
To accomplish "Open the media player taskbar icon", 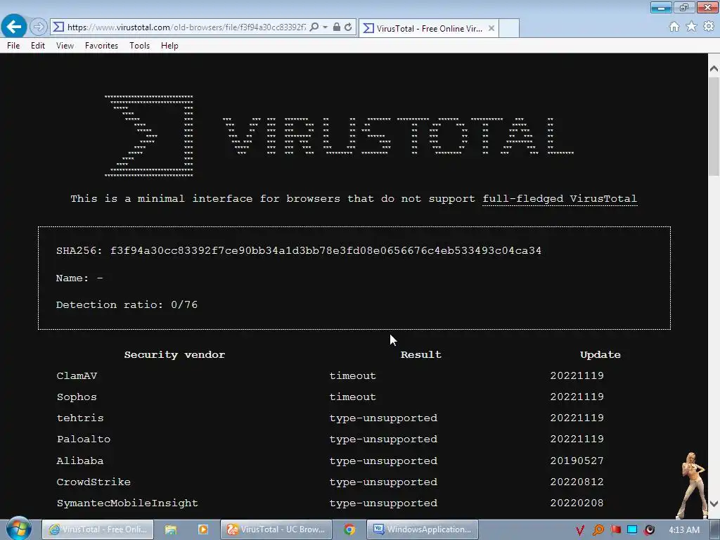I will (202, 529).
